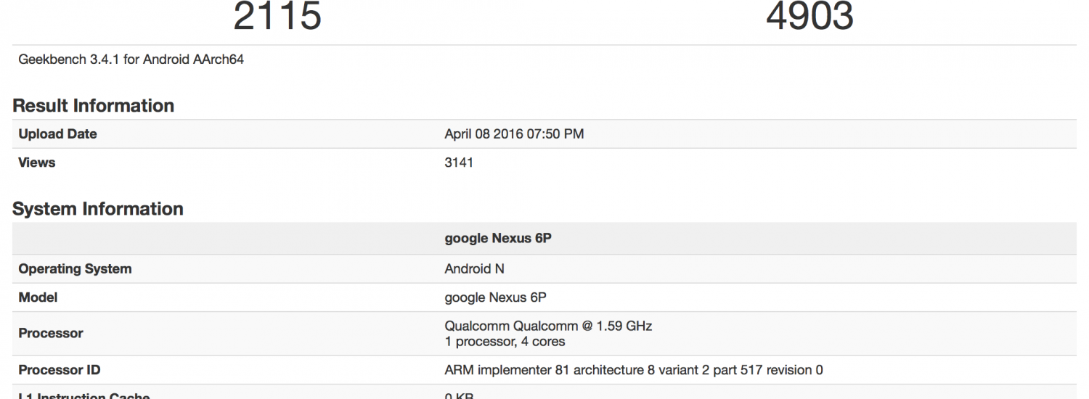This screenshot has width=1089, height=399.
Task: Click the Geekbench 3.4.1 for Android AArch64 text
Action: [x=131, y=59]
